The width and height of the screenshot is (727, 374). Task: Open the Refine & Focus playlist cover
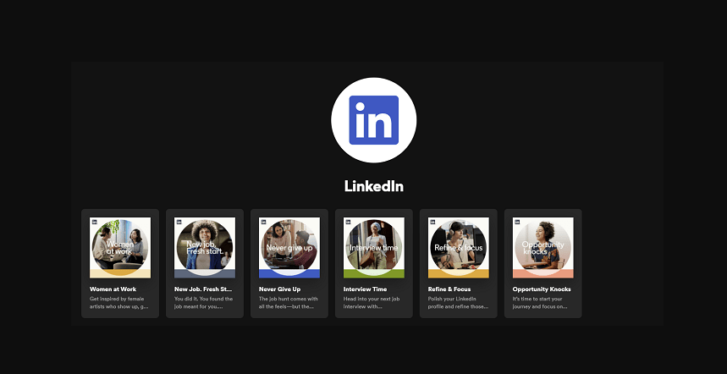[458, 247]
